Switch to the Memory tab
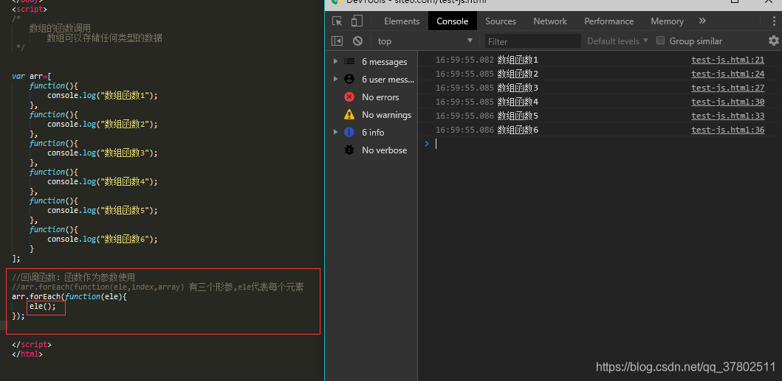 [x=667, y=21]
